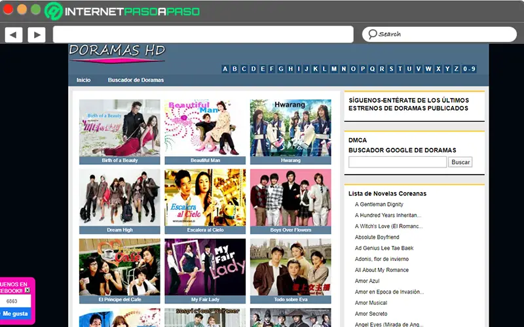The height and width of the screenshot is (327, 524).
Task: Click the Internet Paso a Paso logo
Action: (122, 11)
